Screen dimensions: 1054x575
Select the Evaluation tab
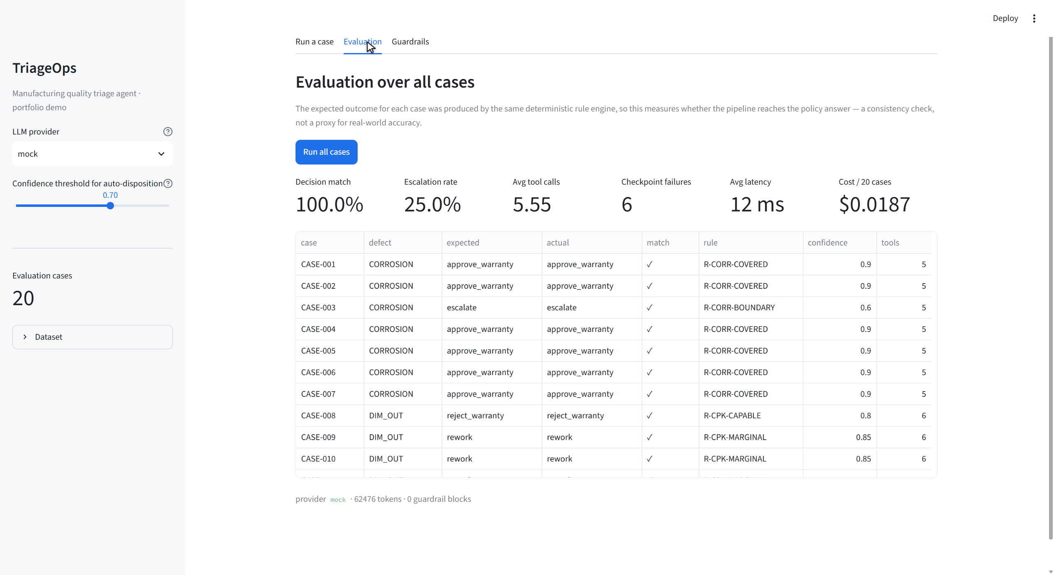point(363,42)
